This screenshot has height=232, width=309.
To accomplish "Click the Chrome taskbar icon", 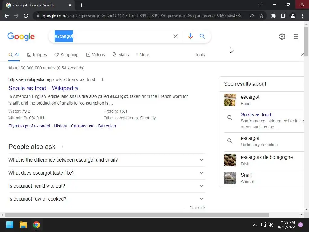I will [x=37, y=225].
